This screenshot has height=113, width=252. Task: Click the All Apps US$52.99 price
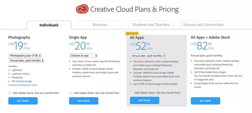[x=141, y=46]
